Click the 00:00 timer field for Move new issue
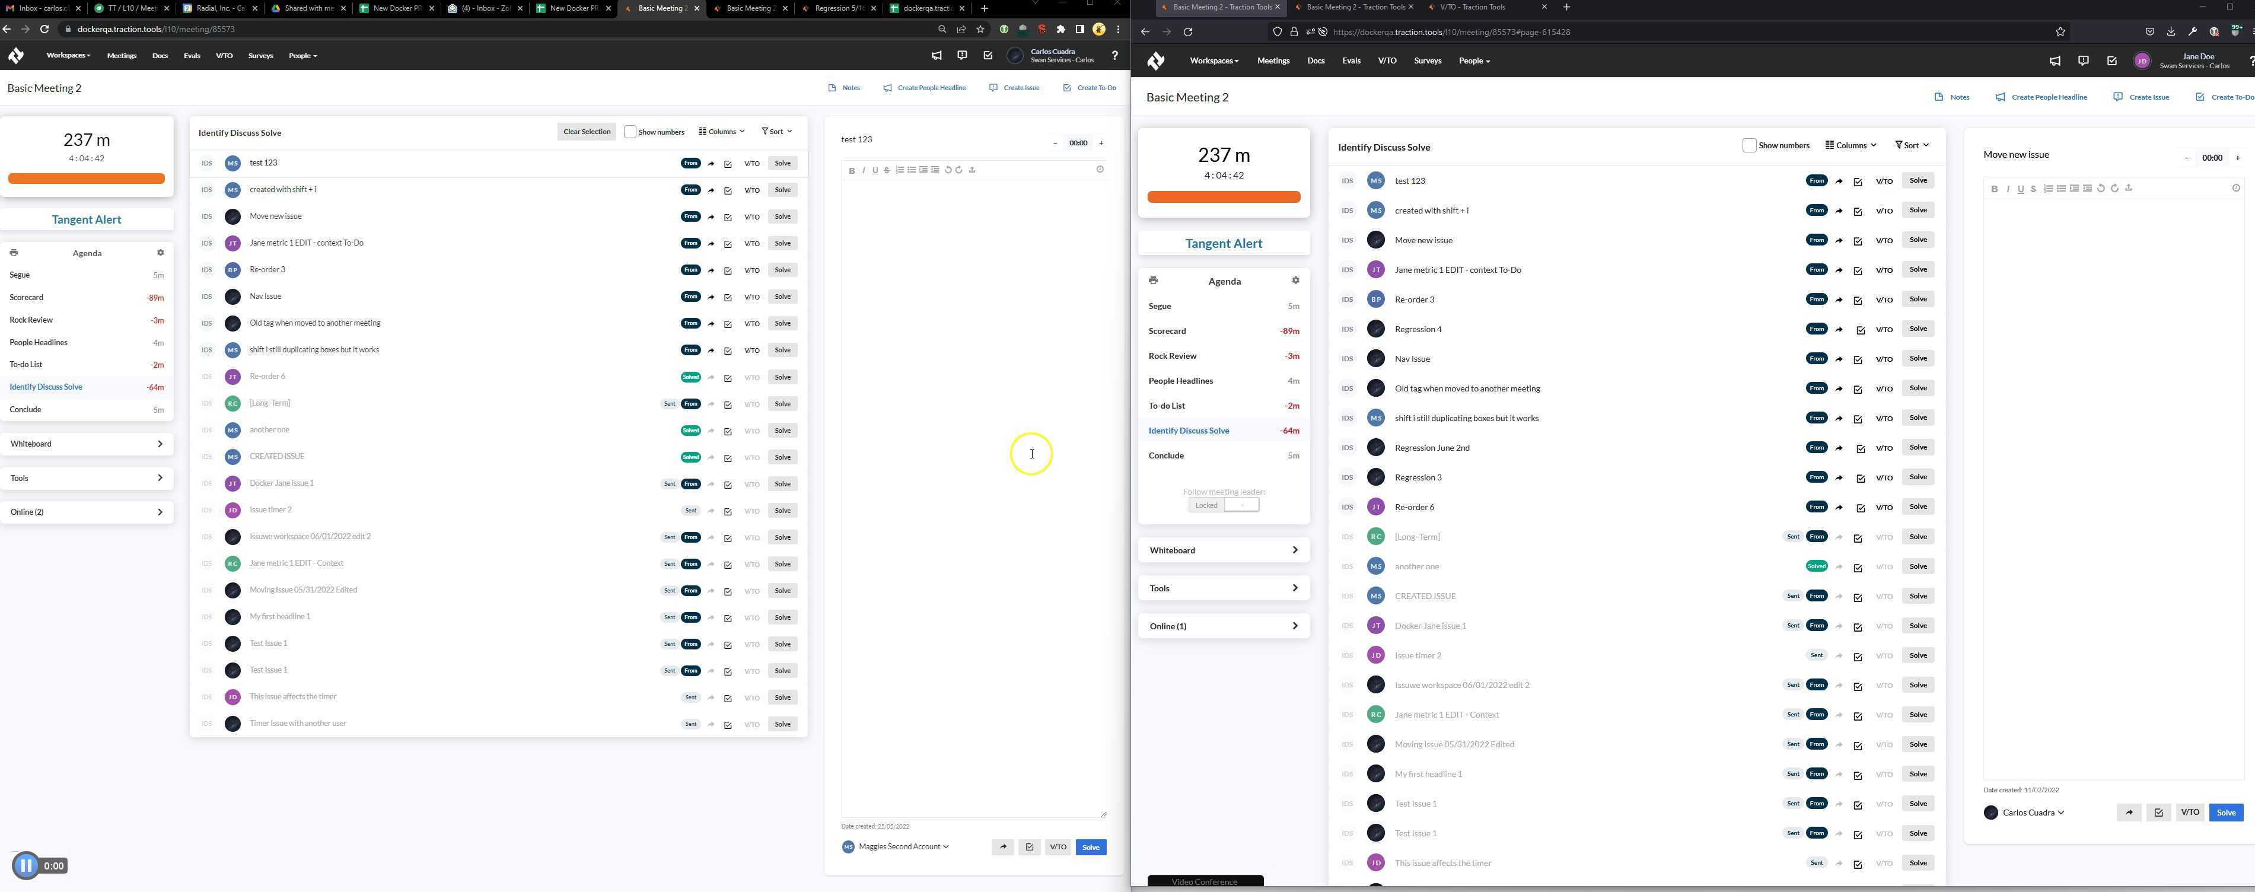This screenshot has width=2255, height=892. [x=2211, y=158]
